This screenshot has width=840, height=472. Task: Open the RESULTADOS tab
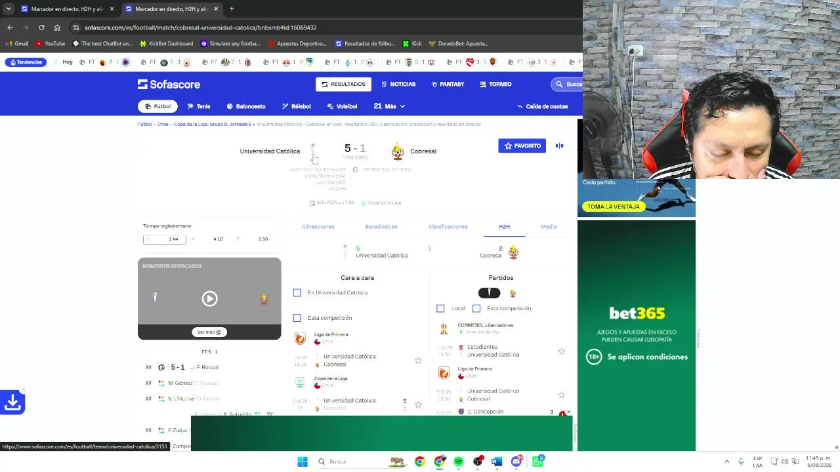click(343, 84)
